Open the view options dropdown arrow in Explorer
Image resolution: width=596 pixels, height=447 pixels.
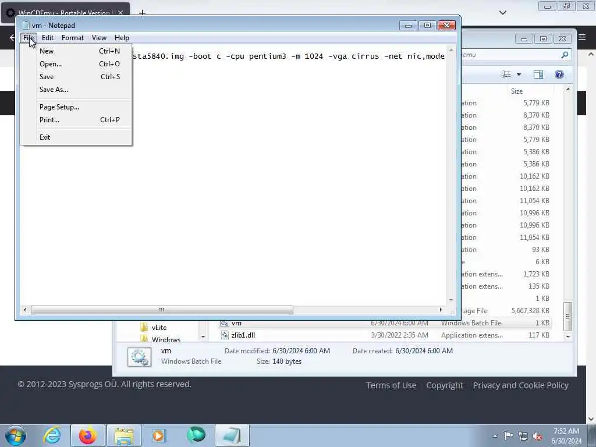pyautogui.click(x=519, y=74)
